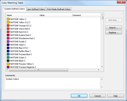
Task: Click the PANTONE Warm Red C swatch
Action: (8, 29)
